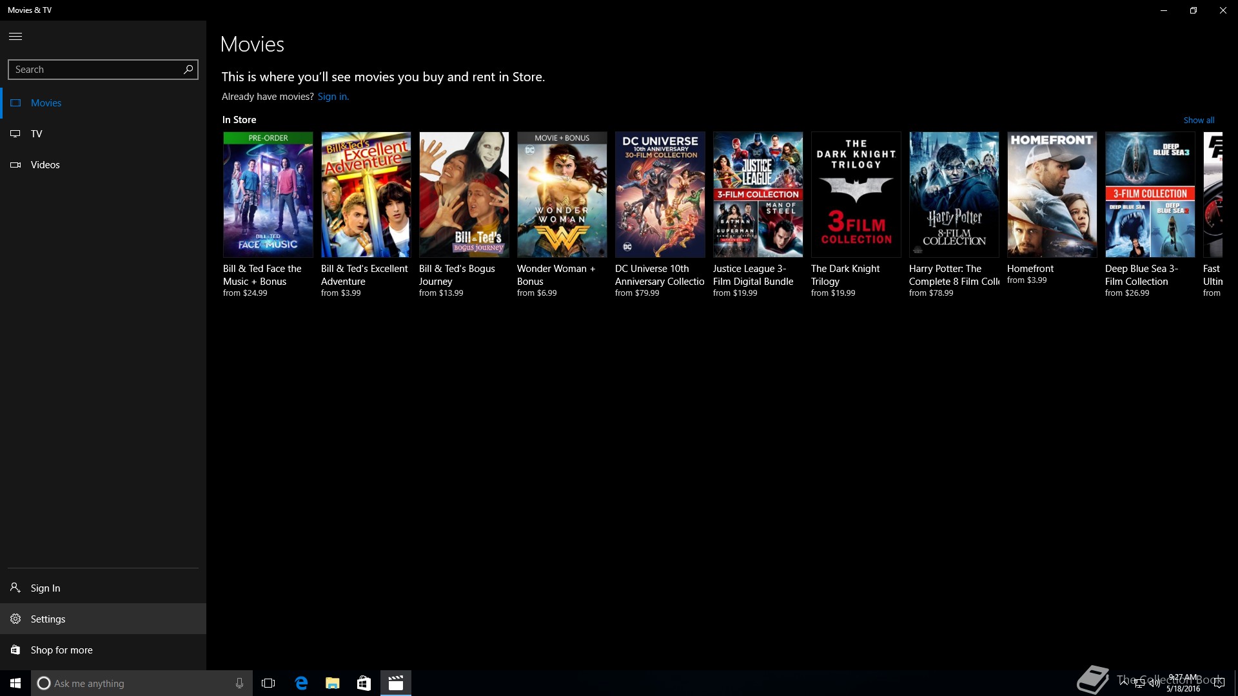Click the Sign In person icon
The width and height of the screenshot is (1238, 696).
[x=15, y=588]
